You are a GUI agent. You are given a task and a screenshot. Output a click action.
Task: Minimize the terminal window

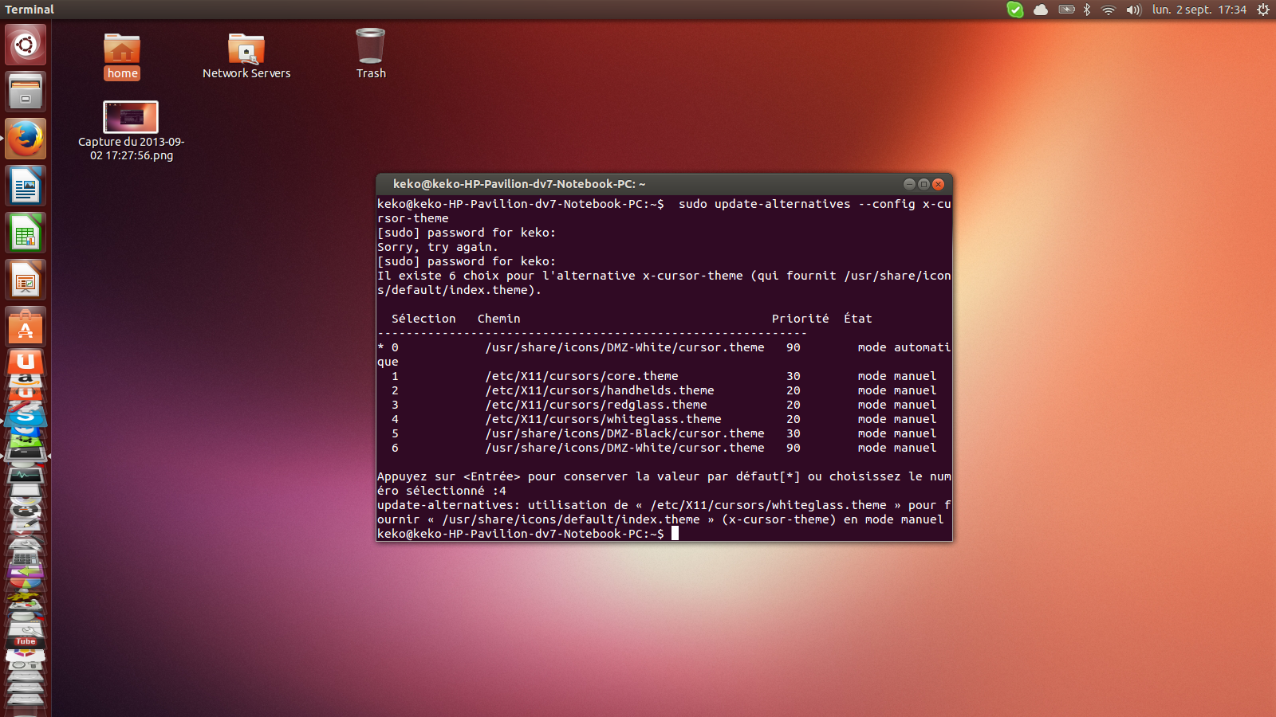pyautogui.click(x=909, y=184)
